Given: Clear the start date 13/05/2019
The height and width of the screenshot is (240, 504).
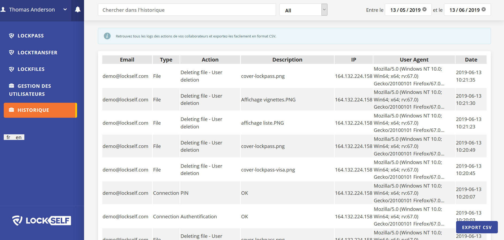Looking at the screenshot, I should [x=425, y=9].
